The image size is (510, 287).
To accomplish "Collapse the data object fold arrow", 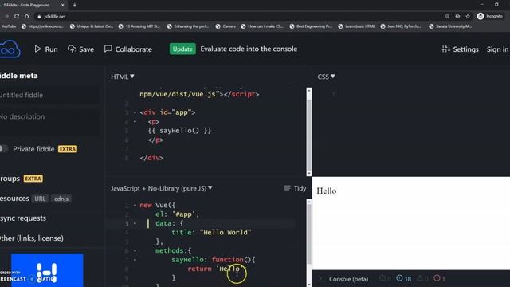I will [x=135, y=223].
